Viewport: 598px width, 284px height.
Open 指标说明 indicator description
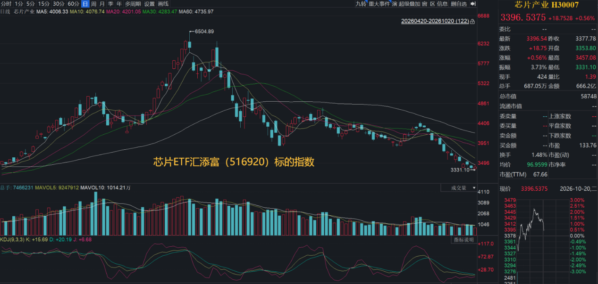pyautogui.click(x=463, y=240)
